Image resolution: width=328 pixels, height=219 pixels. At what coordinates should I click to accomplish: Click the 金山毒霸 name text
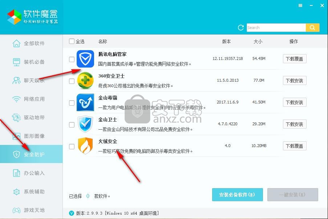pos(108,98)
